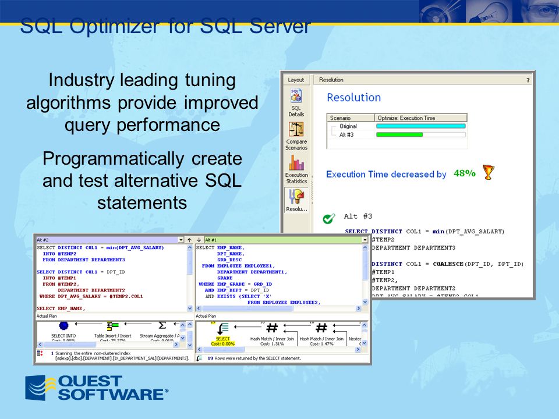Click the right arrow of Alt #2 plan horizontal scrollbar
Screen dimensions: 559x419
pyautogui.click(x=176, y=345)
